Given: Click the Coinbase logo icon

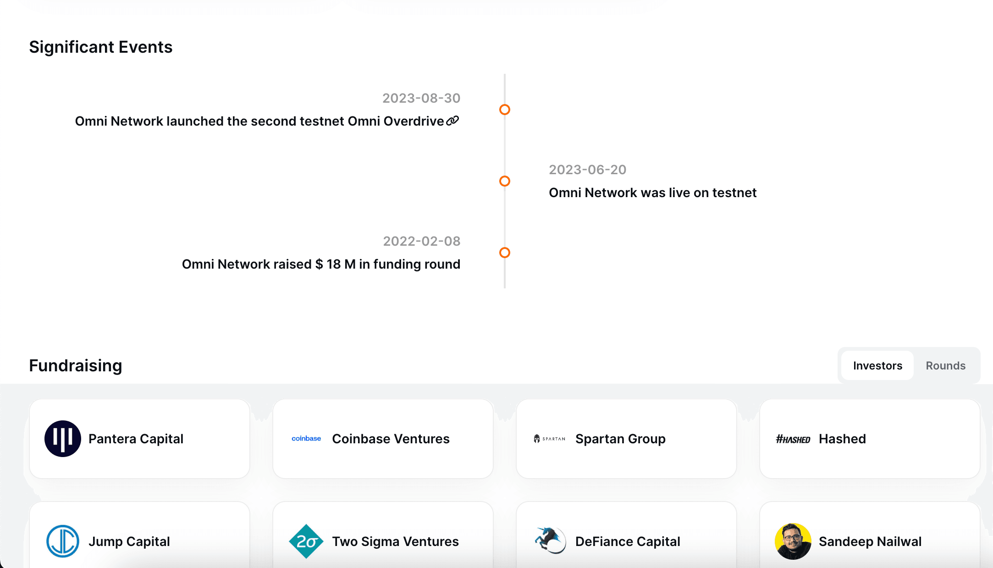Looking at the screenshot, I should click(306, 439).
